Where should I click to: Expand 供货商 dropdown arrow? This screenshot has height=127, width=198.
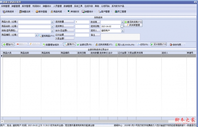click(x=122, y=22)
